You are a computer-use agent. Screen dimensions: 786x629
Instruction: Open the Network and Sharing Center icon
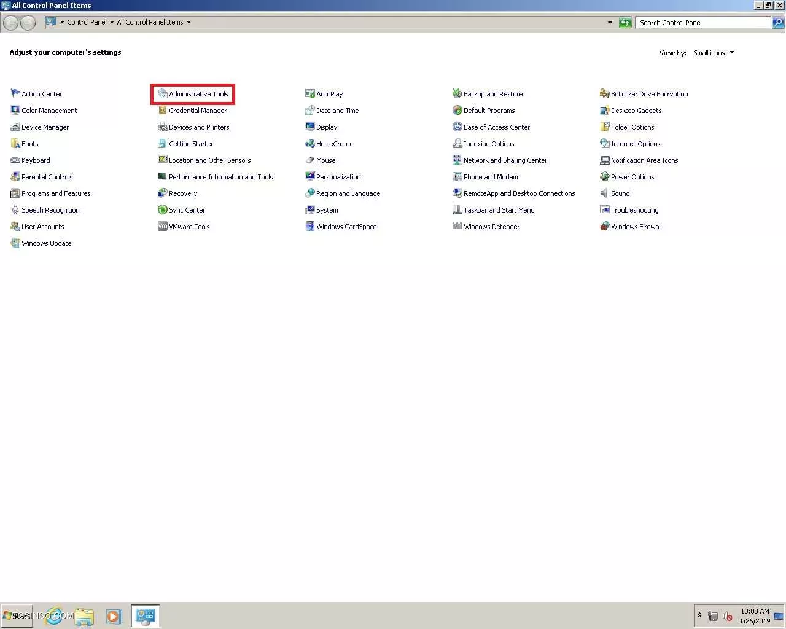pos(457,160)
